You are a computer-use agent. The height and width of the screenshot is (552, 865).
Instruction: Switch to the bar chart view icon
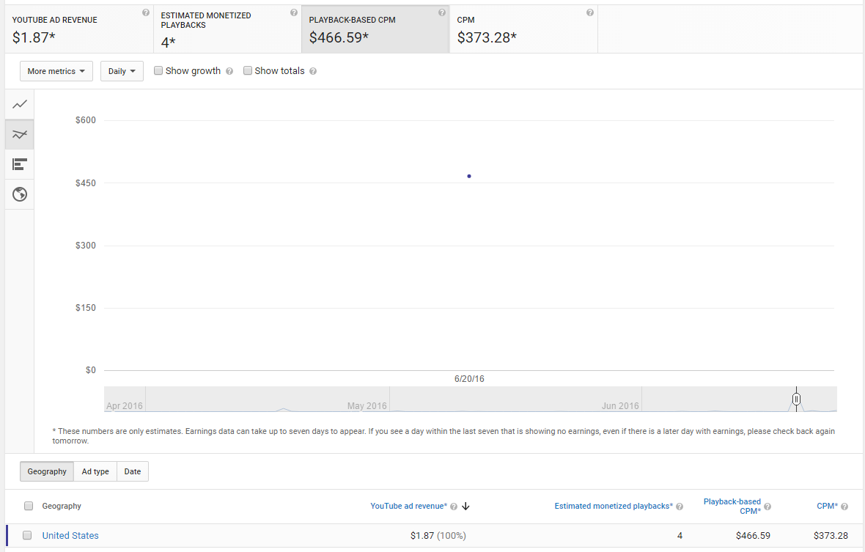[x=20, y=164]
